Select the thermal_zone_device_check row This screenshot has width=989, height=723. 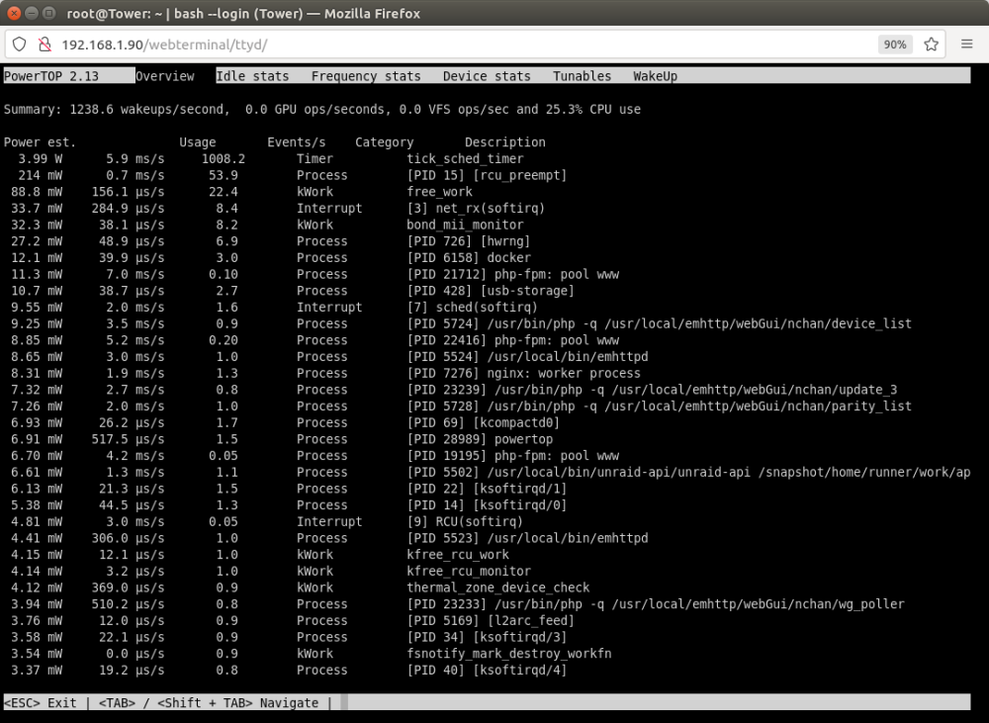pyautogui.click(x=300, y=587)
